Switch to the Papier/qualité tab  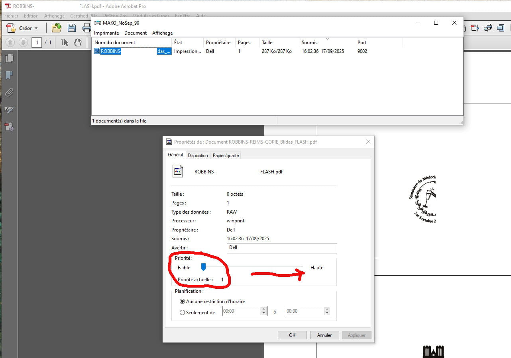coord(226,156)
